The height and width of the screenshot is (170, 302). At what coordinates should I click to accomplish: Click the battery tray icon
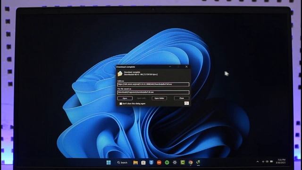[x=272, y=161]
